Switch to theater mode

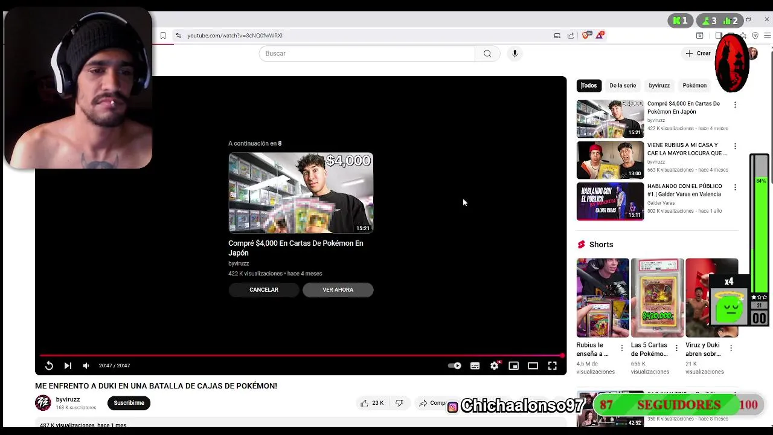tap(533, 366)
